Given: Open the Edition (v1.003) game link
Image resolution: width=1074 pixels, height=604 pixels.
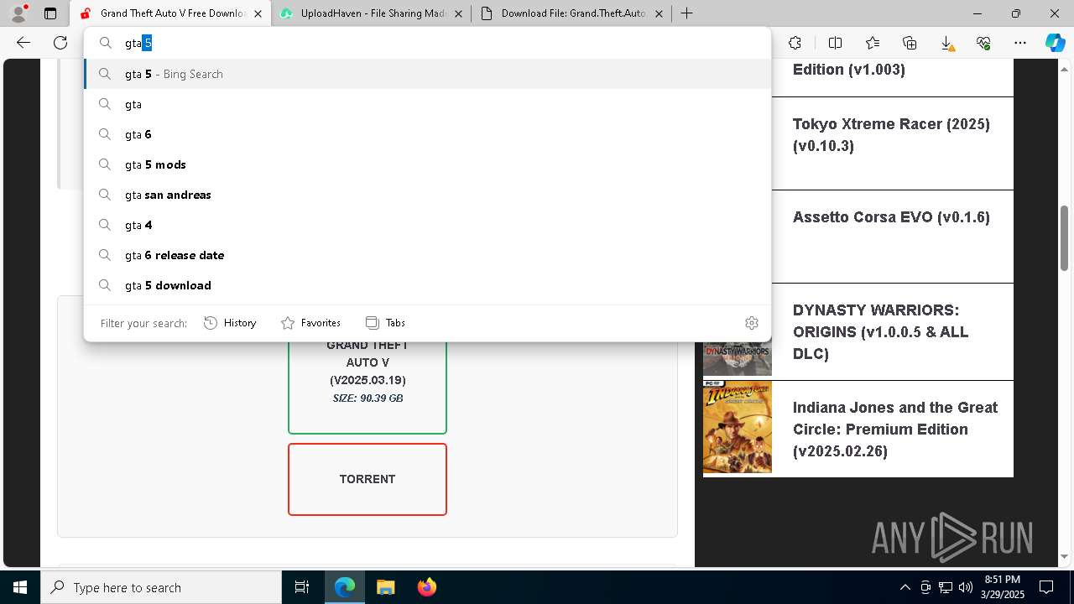Looking at the screenshot, I should (x=849, y=70).
